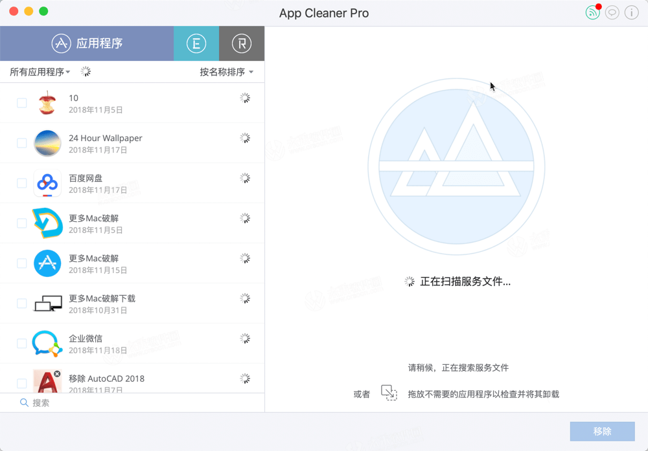
Task: Click the 24 Hour Wallpaper app icon
Action: (x=47, y=143)
